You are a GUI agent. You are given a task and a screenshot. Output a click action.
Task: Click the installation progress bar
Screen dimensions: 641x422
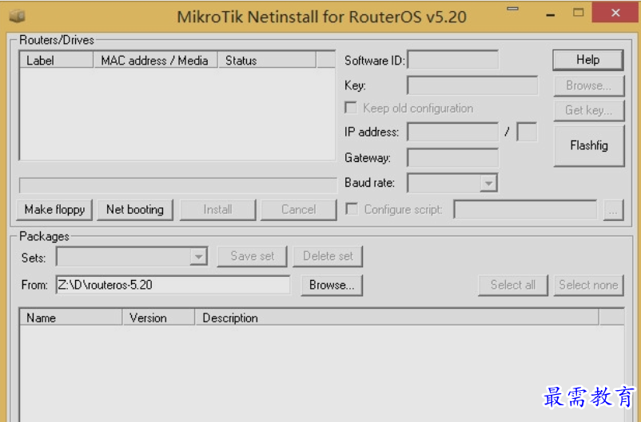pos(177,185)
